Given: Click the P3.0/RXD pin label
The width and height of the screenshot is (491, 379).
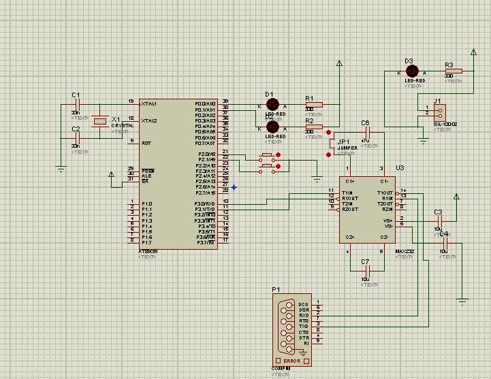Looking at the screenshot, I should click(205, 204).
